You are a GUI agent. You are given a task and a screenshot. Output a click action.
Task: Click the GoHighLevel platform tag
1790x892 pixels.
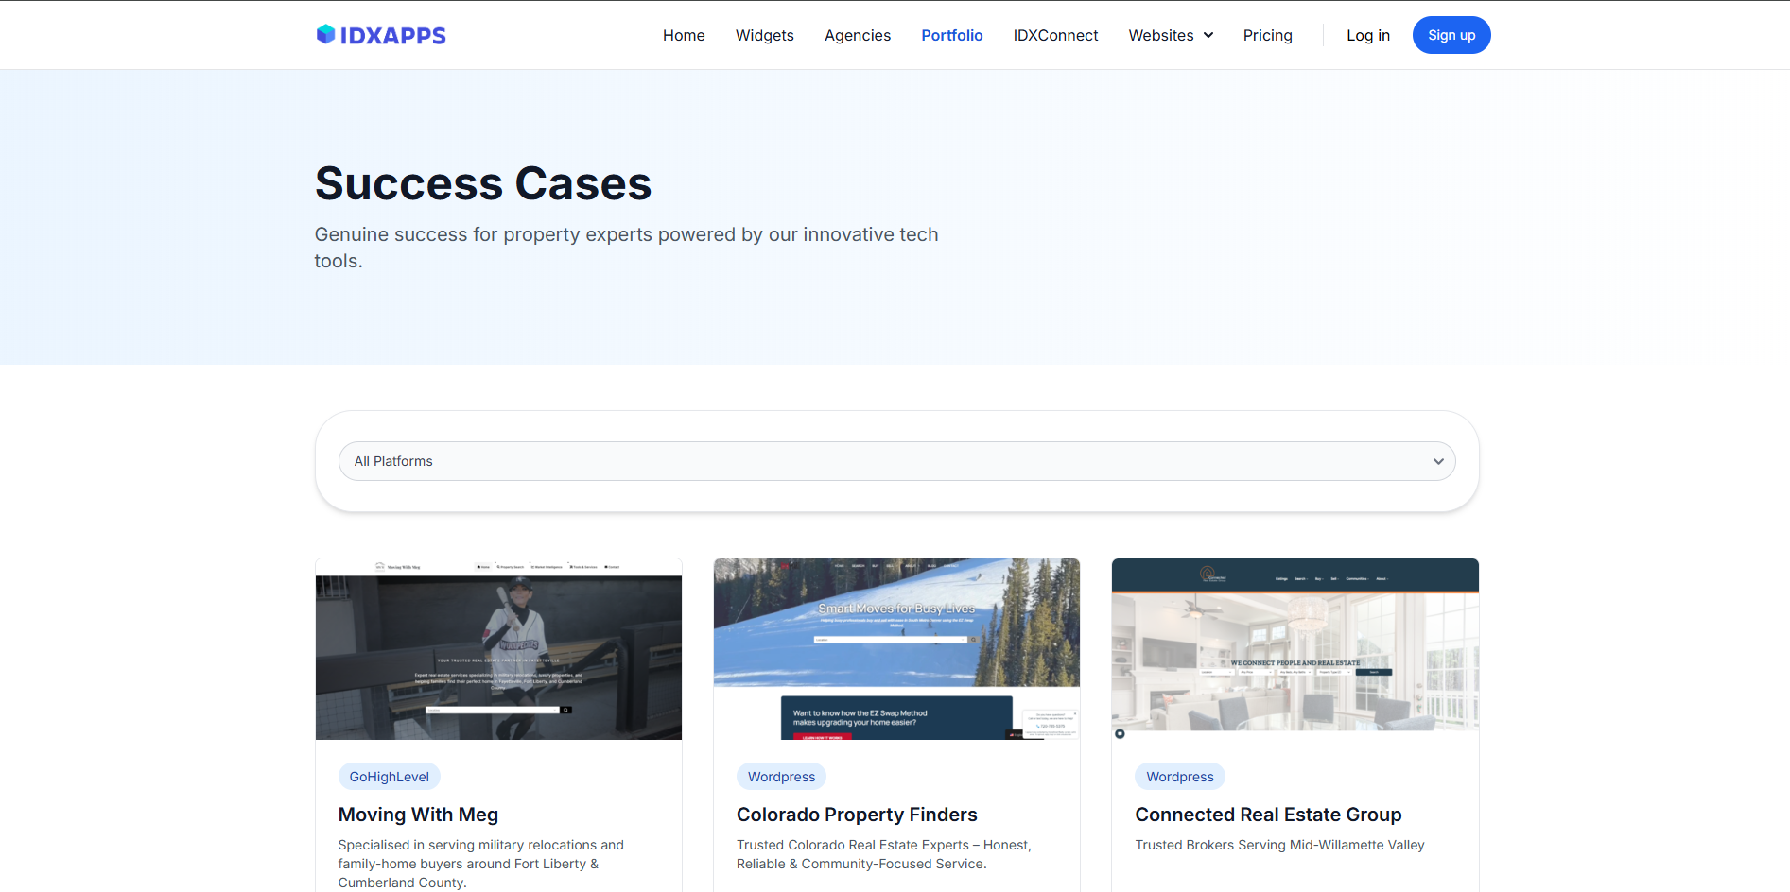coord(389,777)
